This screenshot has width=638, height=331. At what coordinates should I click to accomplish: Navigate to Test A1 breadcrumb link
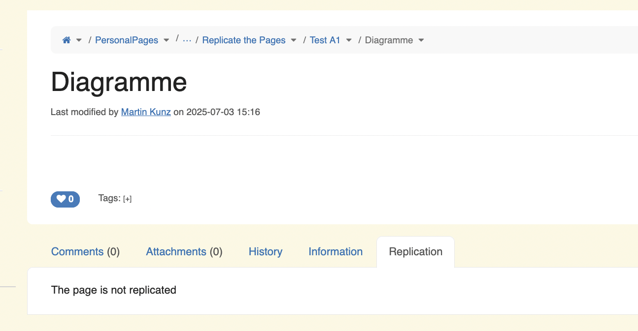click(x=325, y=40)
